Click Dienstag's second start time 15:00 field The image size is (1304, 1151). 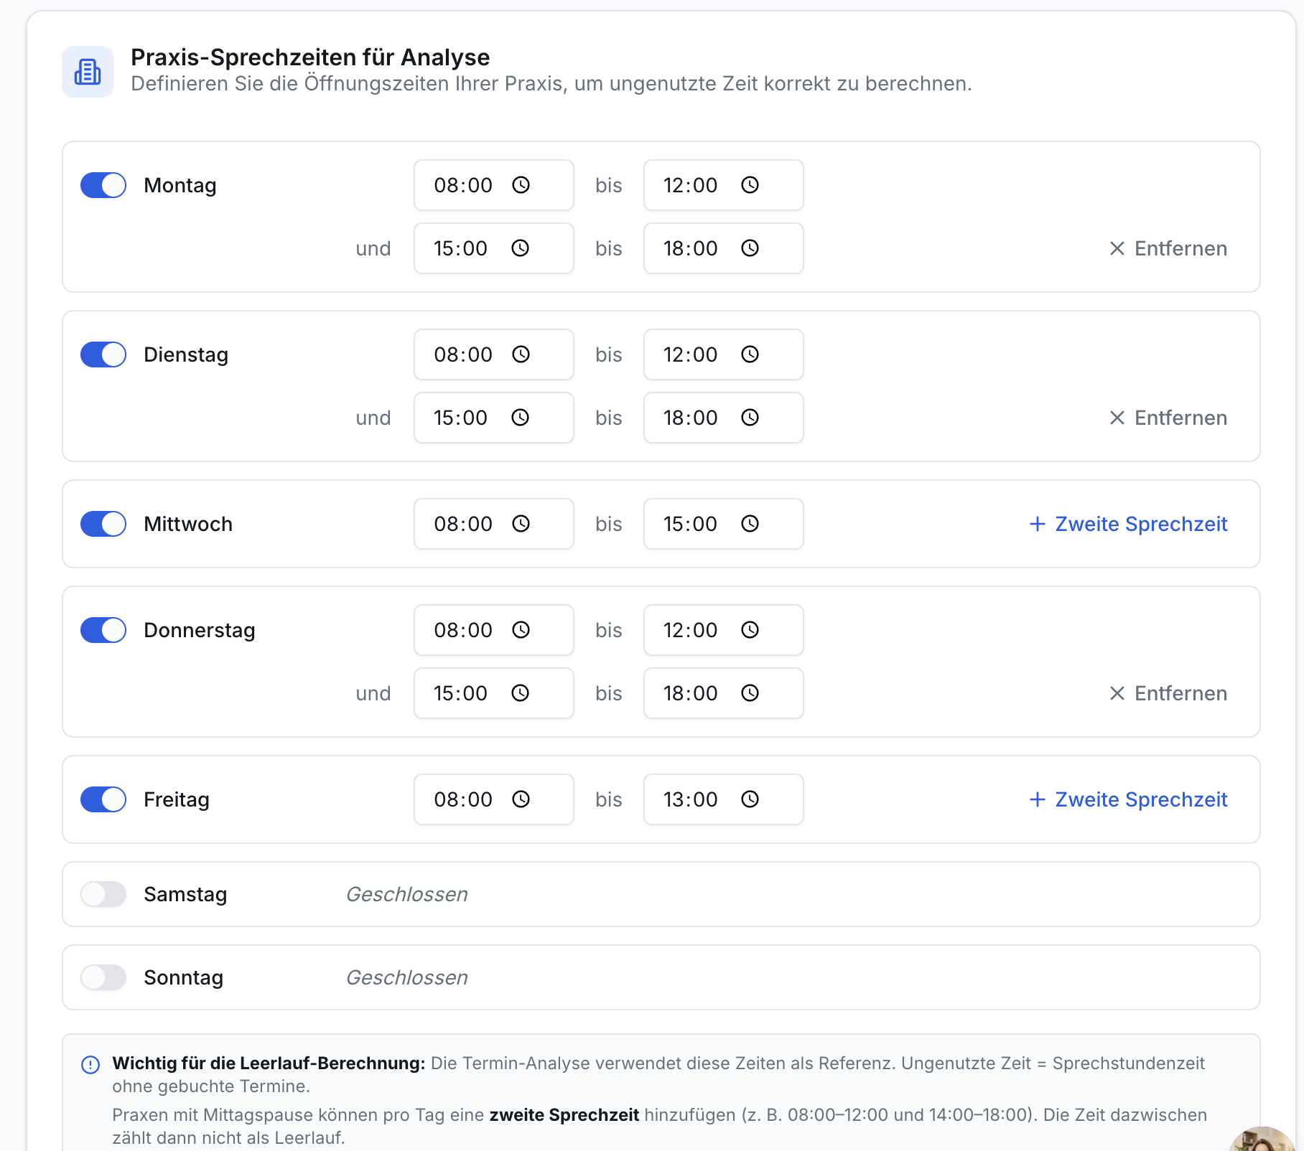coord(494,418)
